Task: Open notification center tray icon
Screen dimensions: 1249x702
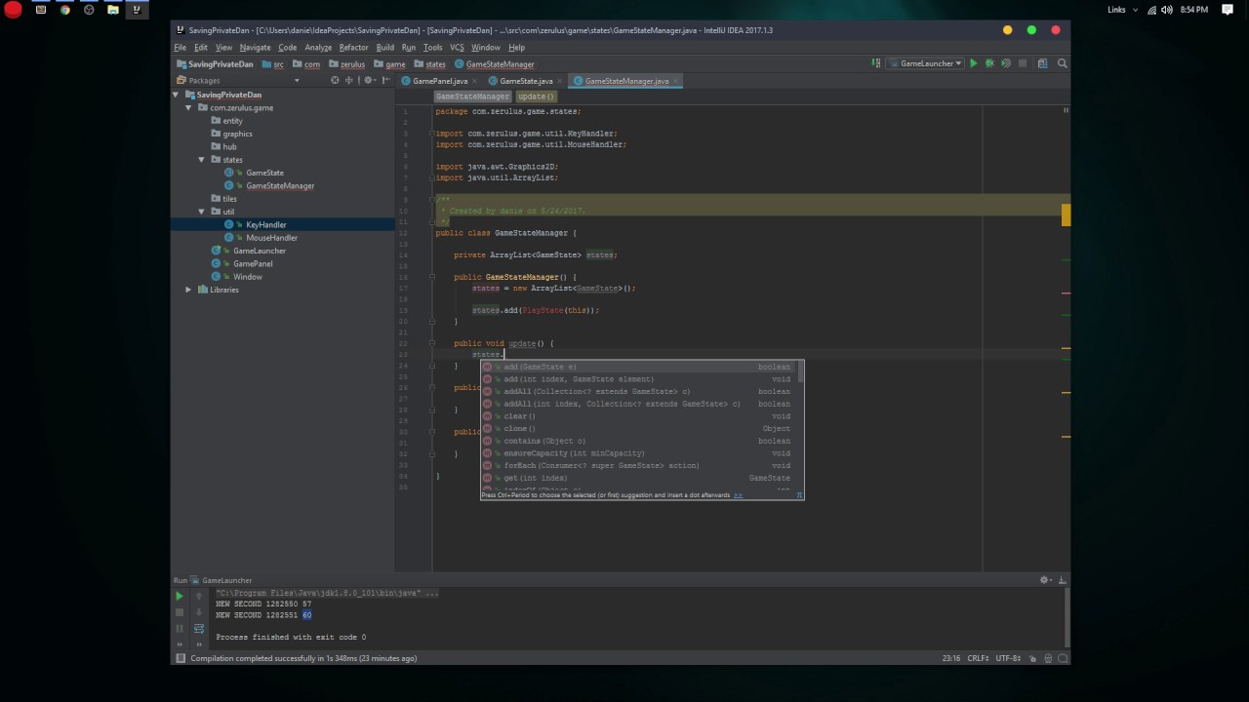Action: (x=1227, y=10)
